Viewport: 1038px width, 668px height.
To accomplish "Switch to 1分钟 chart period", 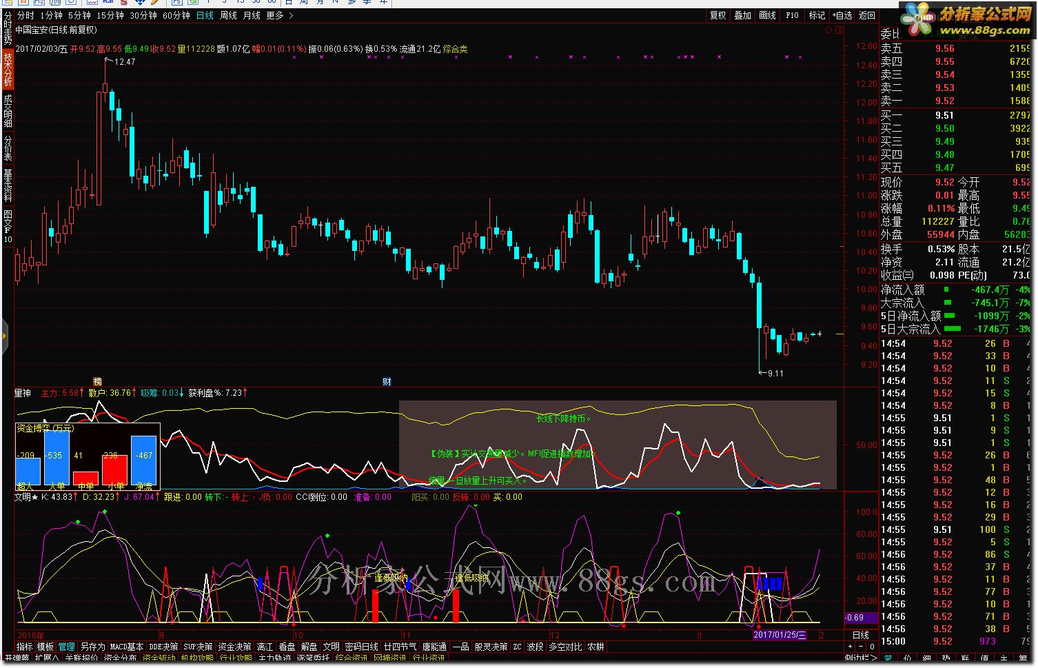I will tap(51, 15).
